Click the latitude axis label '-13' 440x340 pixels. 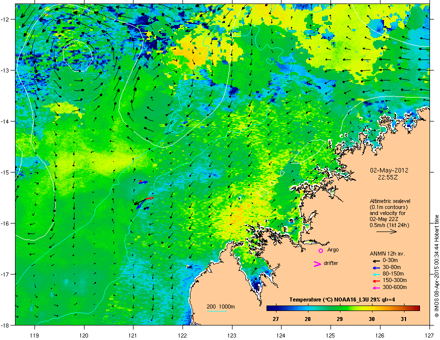[x=5, y=70]
